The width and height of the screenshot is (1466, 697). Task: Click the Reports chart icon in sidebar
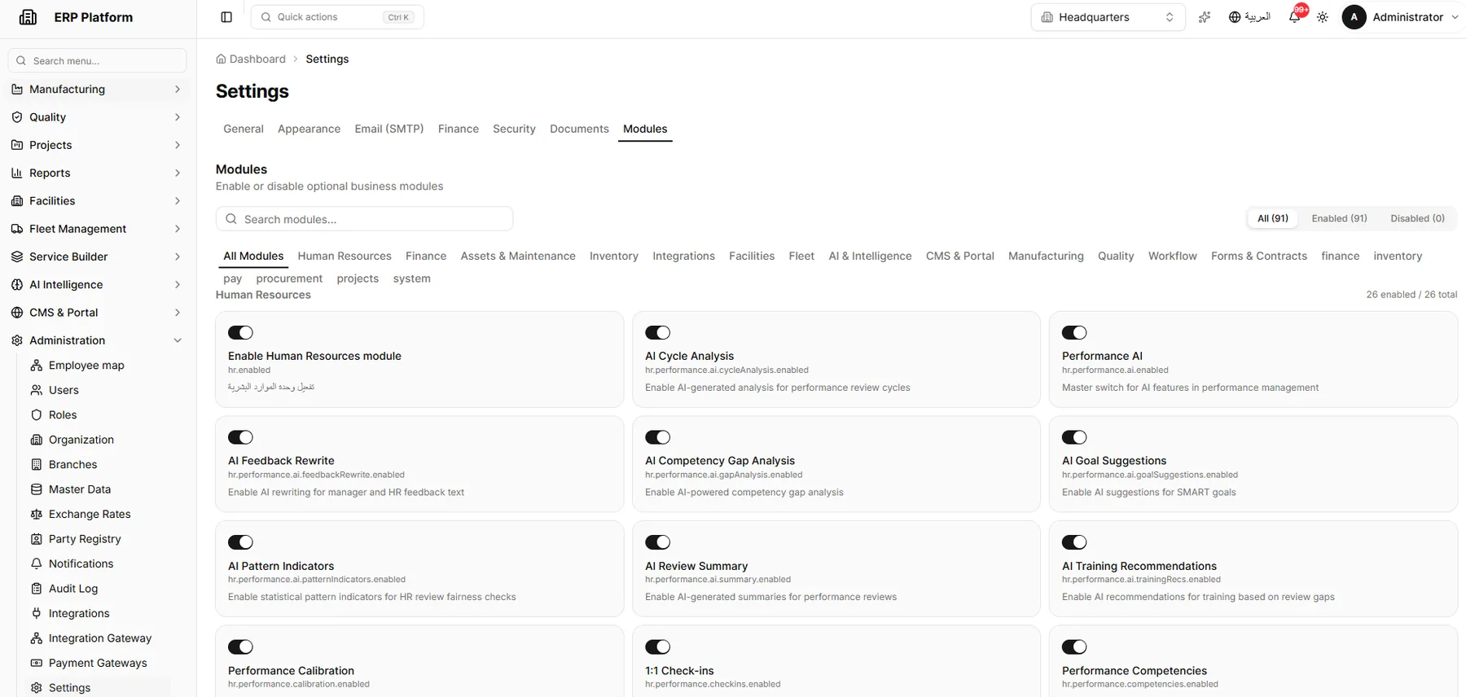[x=17, y=173]
